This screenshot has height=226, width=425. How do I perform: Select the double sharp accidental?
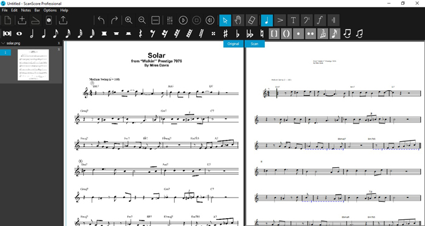[x=213, y=34]
